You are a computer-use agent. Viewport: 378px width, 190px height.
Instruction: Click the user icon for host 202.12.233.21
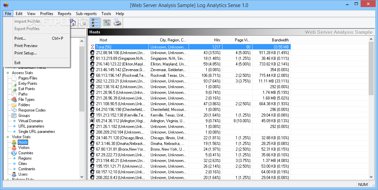92,81
